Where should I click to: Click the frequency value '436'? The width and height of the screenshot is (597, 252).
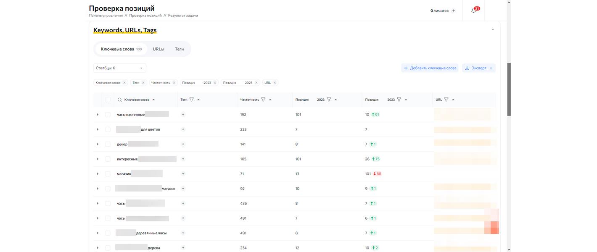(243, 203)
